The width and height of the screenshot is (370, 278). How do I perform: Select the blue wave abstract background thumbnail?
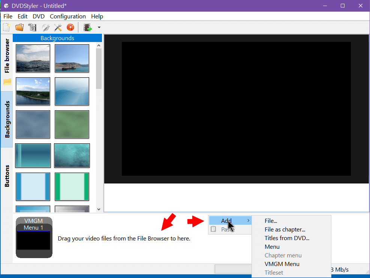pyautogui.click(x=72, y=91)
